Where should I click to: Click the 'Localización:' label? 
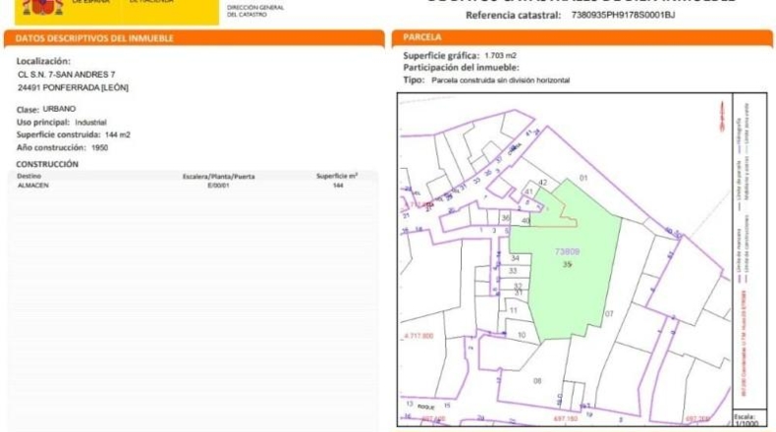pyautogui.click(x=43, y=61)
